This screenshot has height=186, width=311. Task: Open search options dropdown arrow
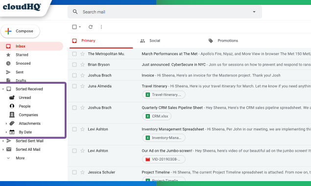(254, 12)
